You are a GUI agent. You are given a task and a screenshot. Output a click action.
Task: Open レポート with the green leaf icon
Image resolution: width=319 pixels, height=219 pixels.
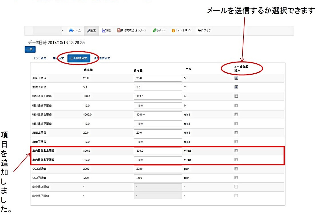(155, 31)
